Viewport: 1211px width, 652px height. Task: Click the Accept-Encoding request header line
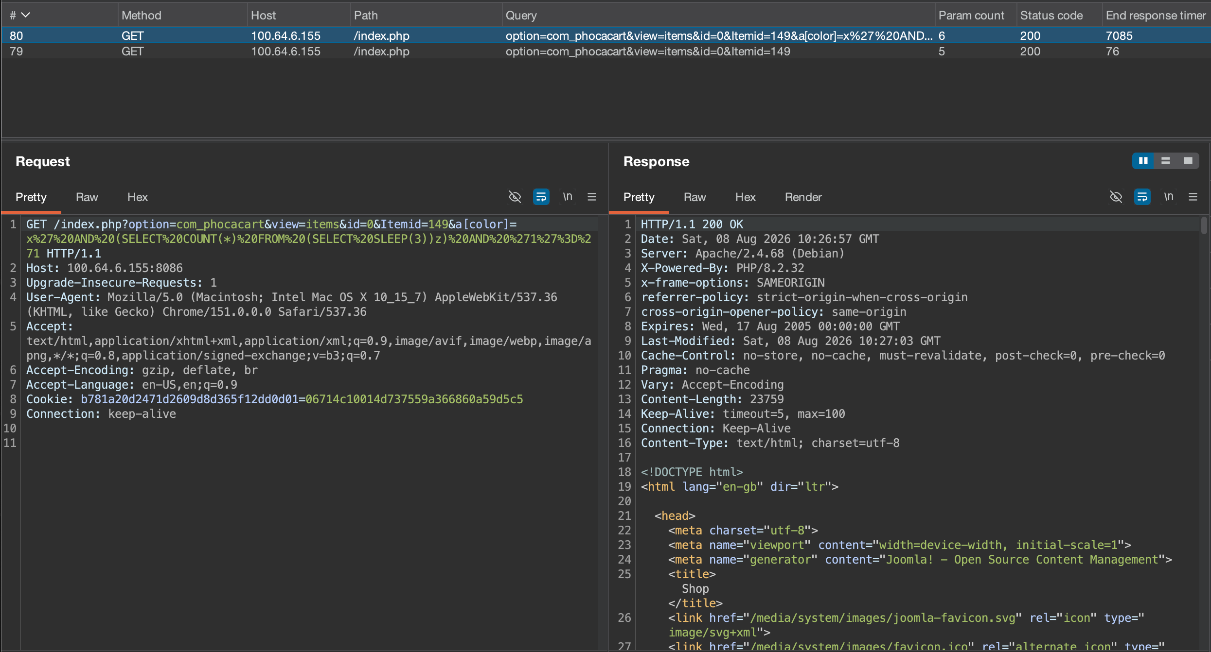click(142, 370)
